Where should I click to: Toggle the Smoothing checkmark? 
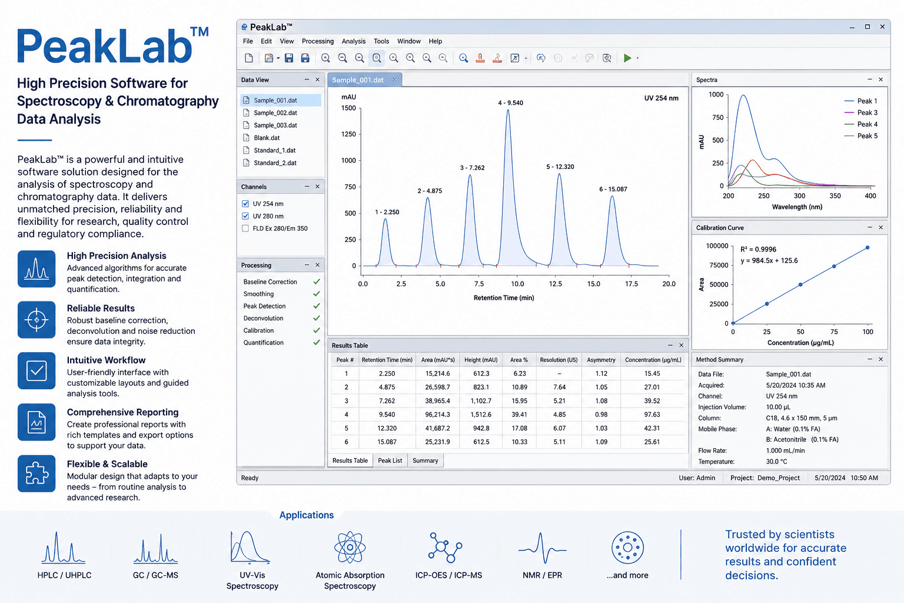pos(317,294)
